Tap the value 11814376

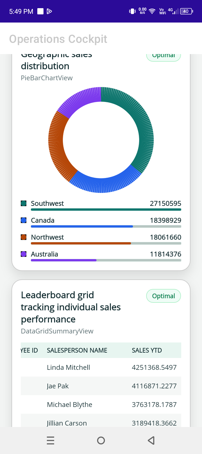click(166, 254)
